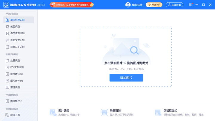Click the 开通VIP button
215x121 pixels.
(154, 5)
